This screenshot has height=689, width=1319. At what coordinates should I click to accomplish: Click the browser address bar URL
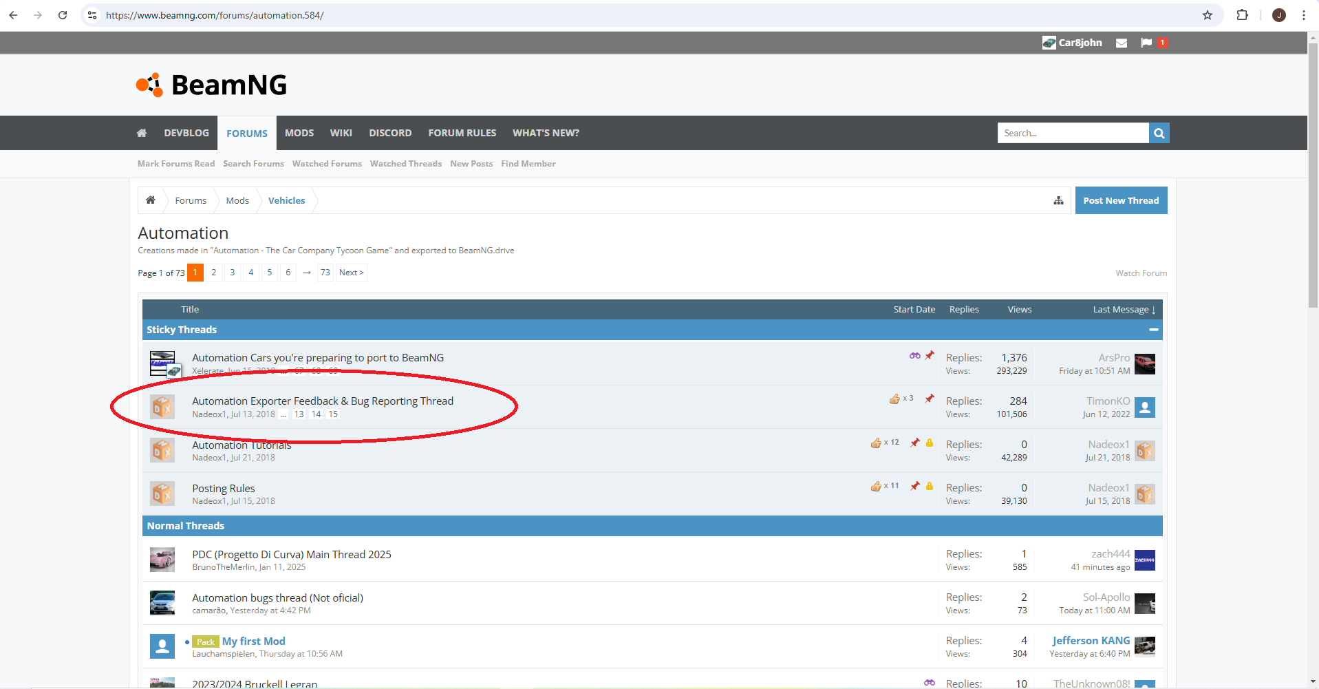tap(215, 15)
